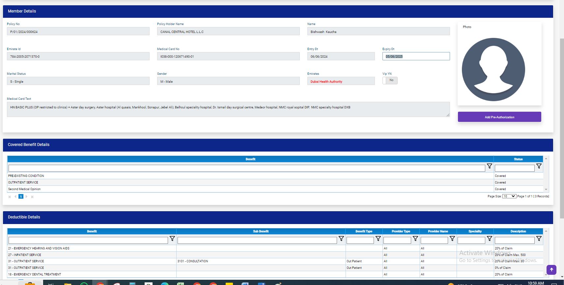The image size is (564, 285).
Task: Click the purple scroll-to-top arrow button
Action: [551, 270]
